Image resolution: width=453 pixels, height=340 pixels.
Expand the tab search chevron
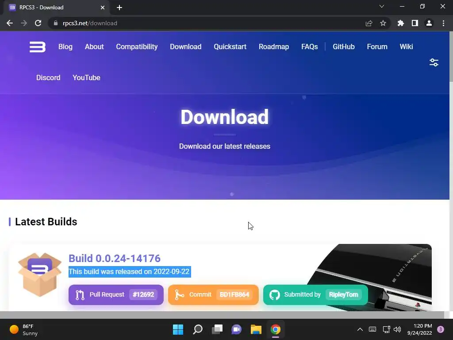click(382, 6)
